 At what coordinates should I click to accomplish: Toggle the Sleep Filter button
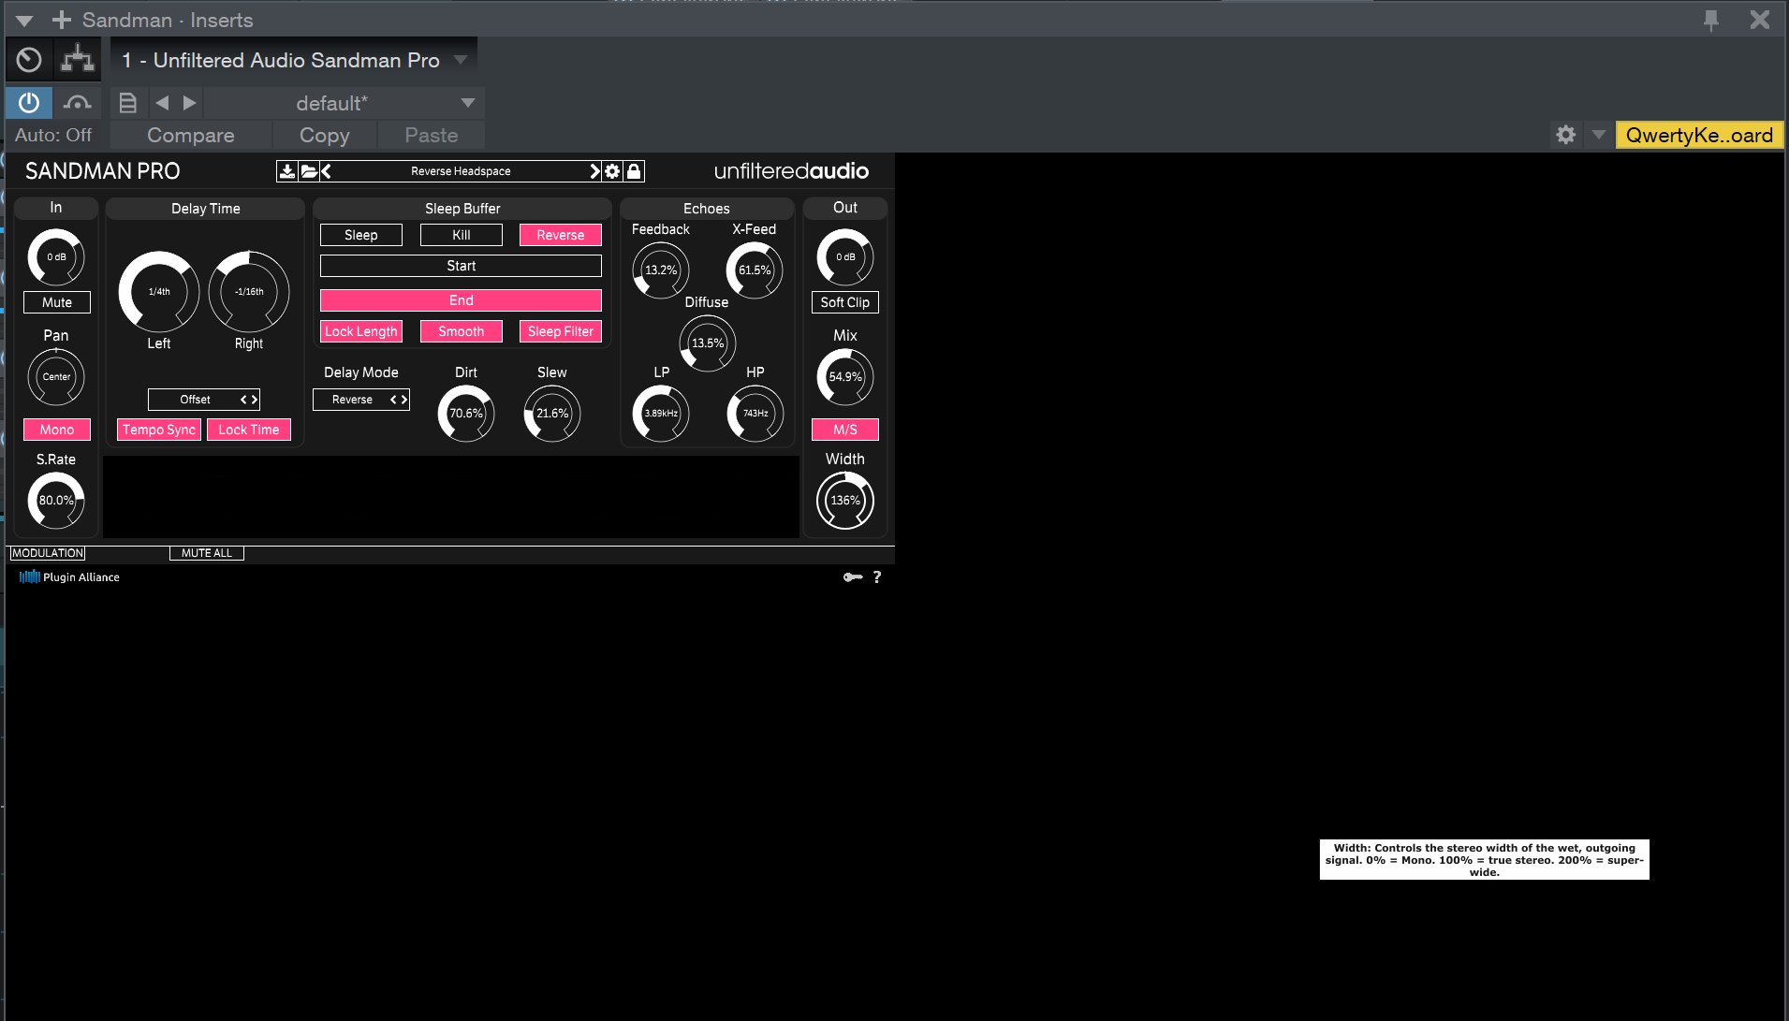coord(561,331)
